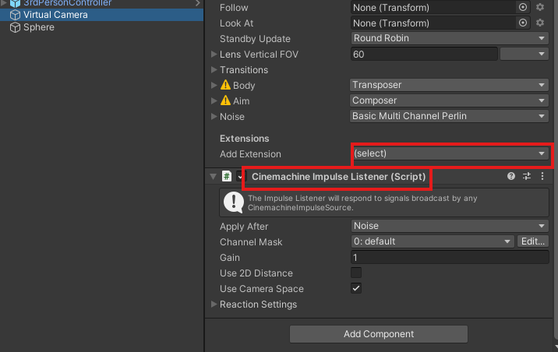The height and width of the screenshot is (352, 558).
Task: Click the Sphere cube icon
Action: tap(15, 27)
